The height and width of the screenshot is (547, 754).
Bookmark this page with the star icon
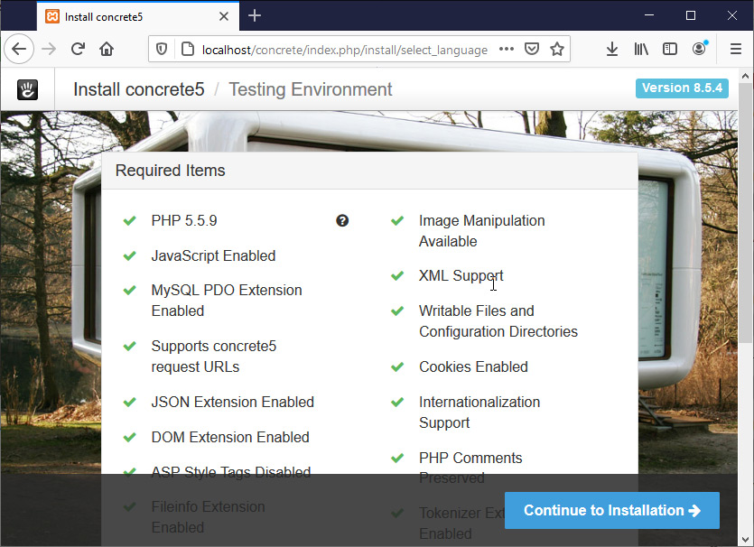point(557,50)
